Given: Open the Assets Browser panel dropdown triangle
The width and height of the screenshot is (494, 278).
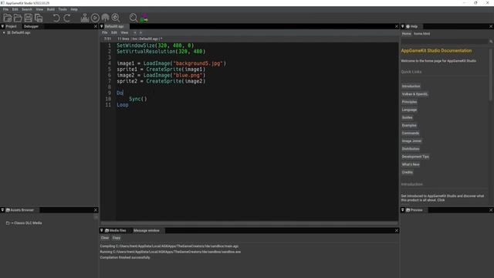Looking at the screenshot, I should click(2, 210).
